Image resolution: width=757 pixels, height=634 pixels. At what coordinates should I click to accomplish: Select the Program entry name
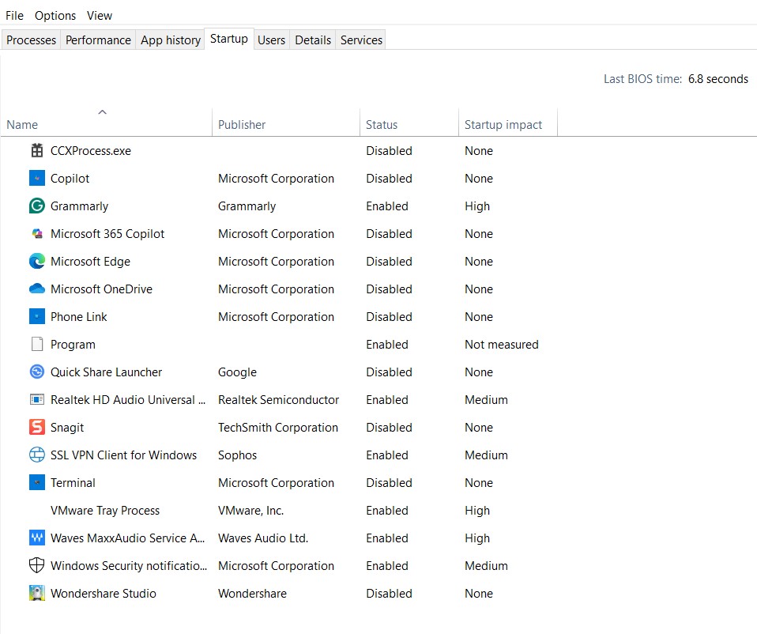tap(73, 345)
